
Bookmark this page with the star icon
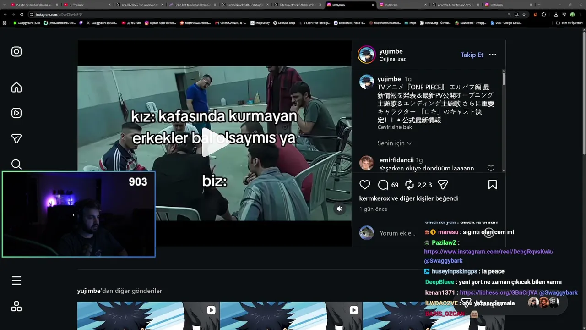[524, 14]
